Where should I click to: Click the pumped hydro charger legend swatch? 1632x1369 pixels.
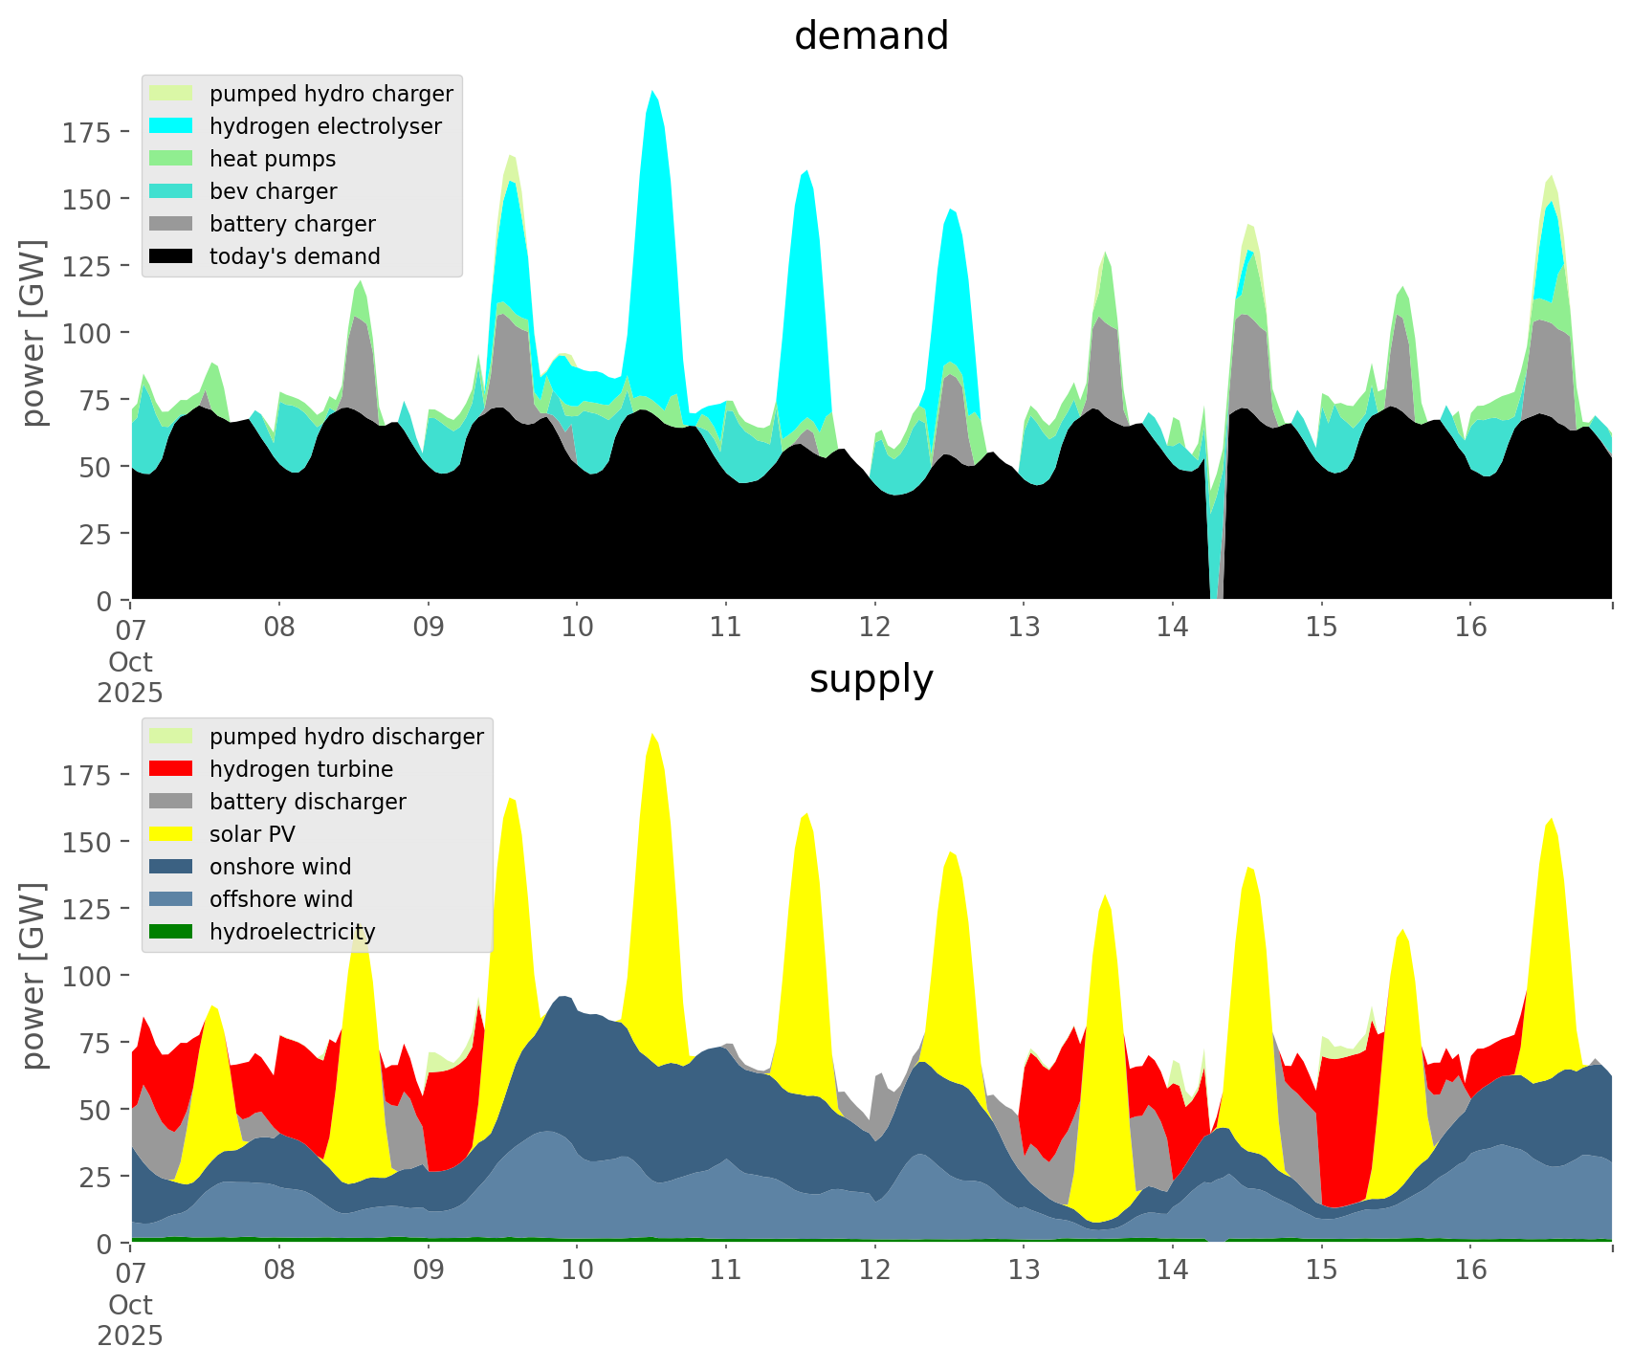[x=172, y=94]
